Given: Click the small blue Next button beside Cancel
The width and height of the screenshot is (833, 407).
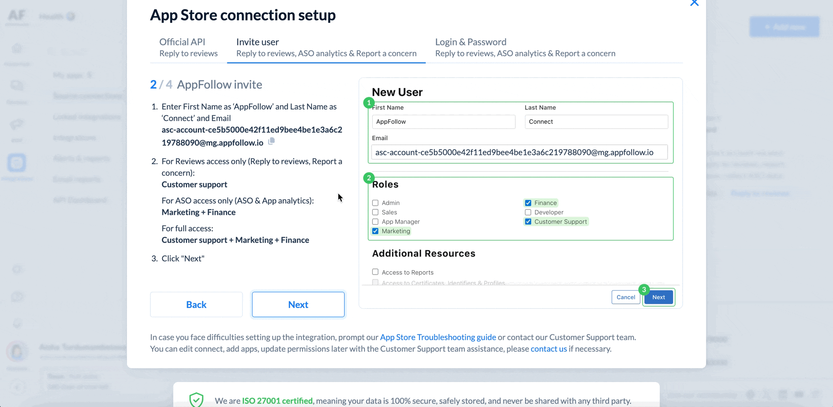Looking at the screenshot, I should click(658, 297).
